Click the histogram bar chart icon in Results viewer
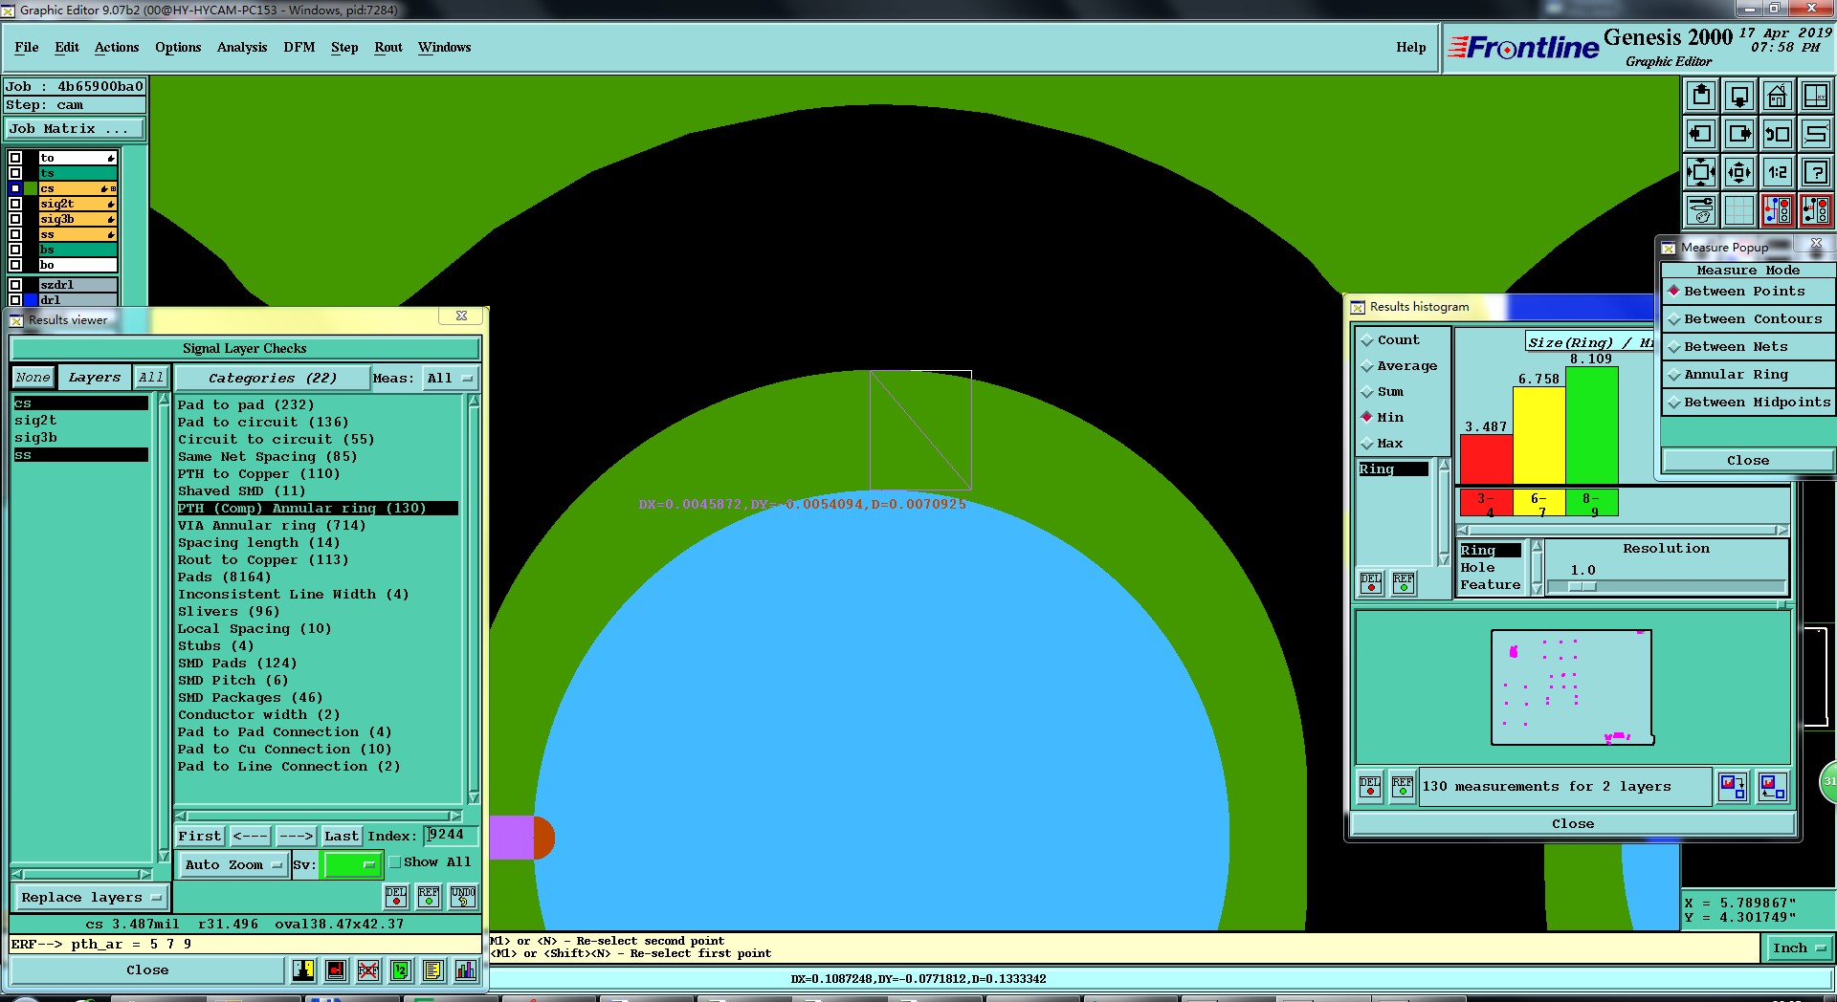This screenshot has height=1002, width=1837. click(x=466, y=971)
